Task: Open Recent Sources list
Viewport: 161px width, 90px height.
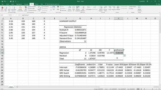Action: point(32,10)
